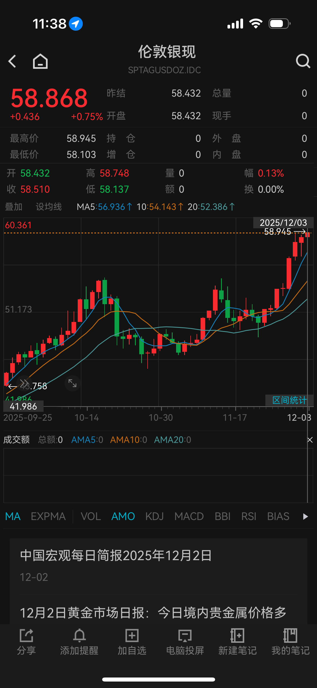Open 电脑投屏 screen cast
This screenshot has height=688, width=317.
(185, 642)
